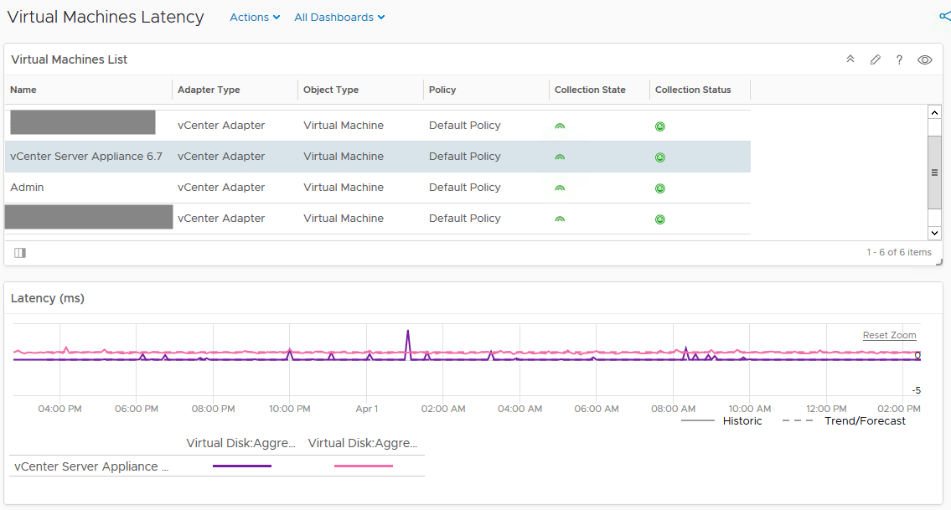Image resolution: width=951 pixels, height=510 pixels.
Task: Toggle pink Virtual Disk legend line
Action: [364, 466]
